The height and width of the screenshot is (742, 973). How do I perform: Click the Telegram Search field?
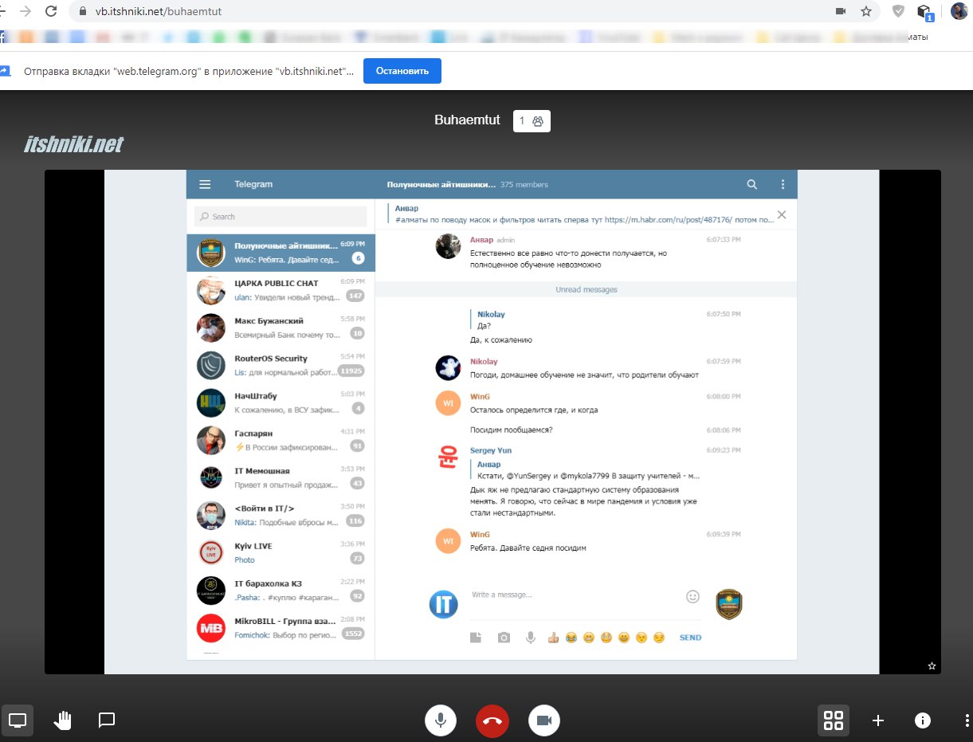pyautogui.click(x=281, y=217)
